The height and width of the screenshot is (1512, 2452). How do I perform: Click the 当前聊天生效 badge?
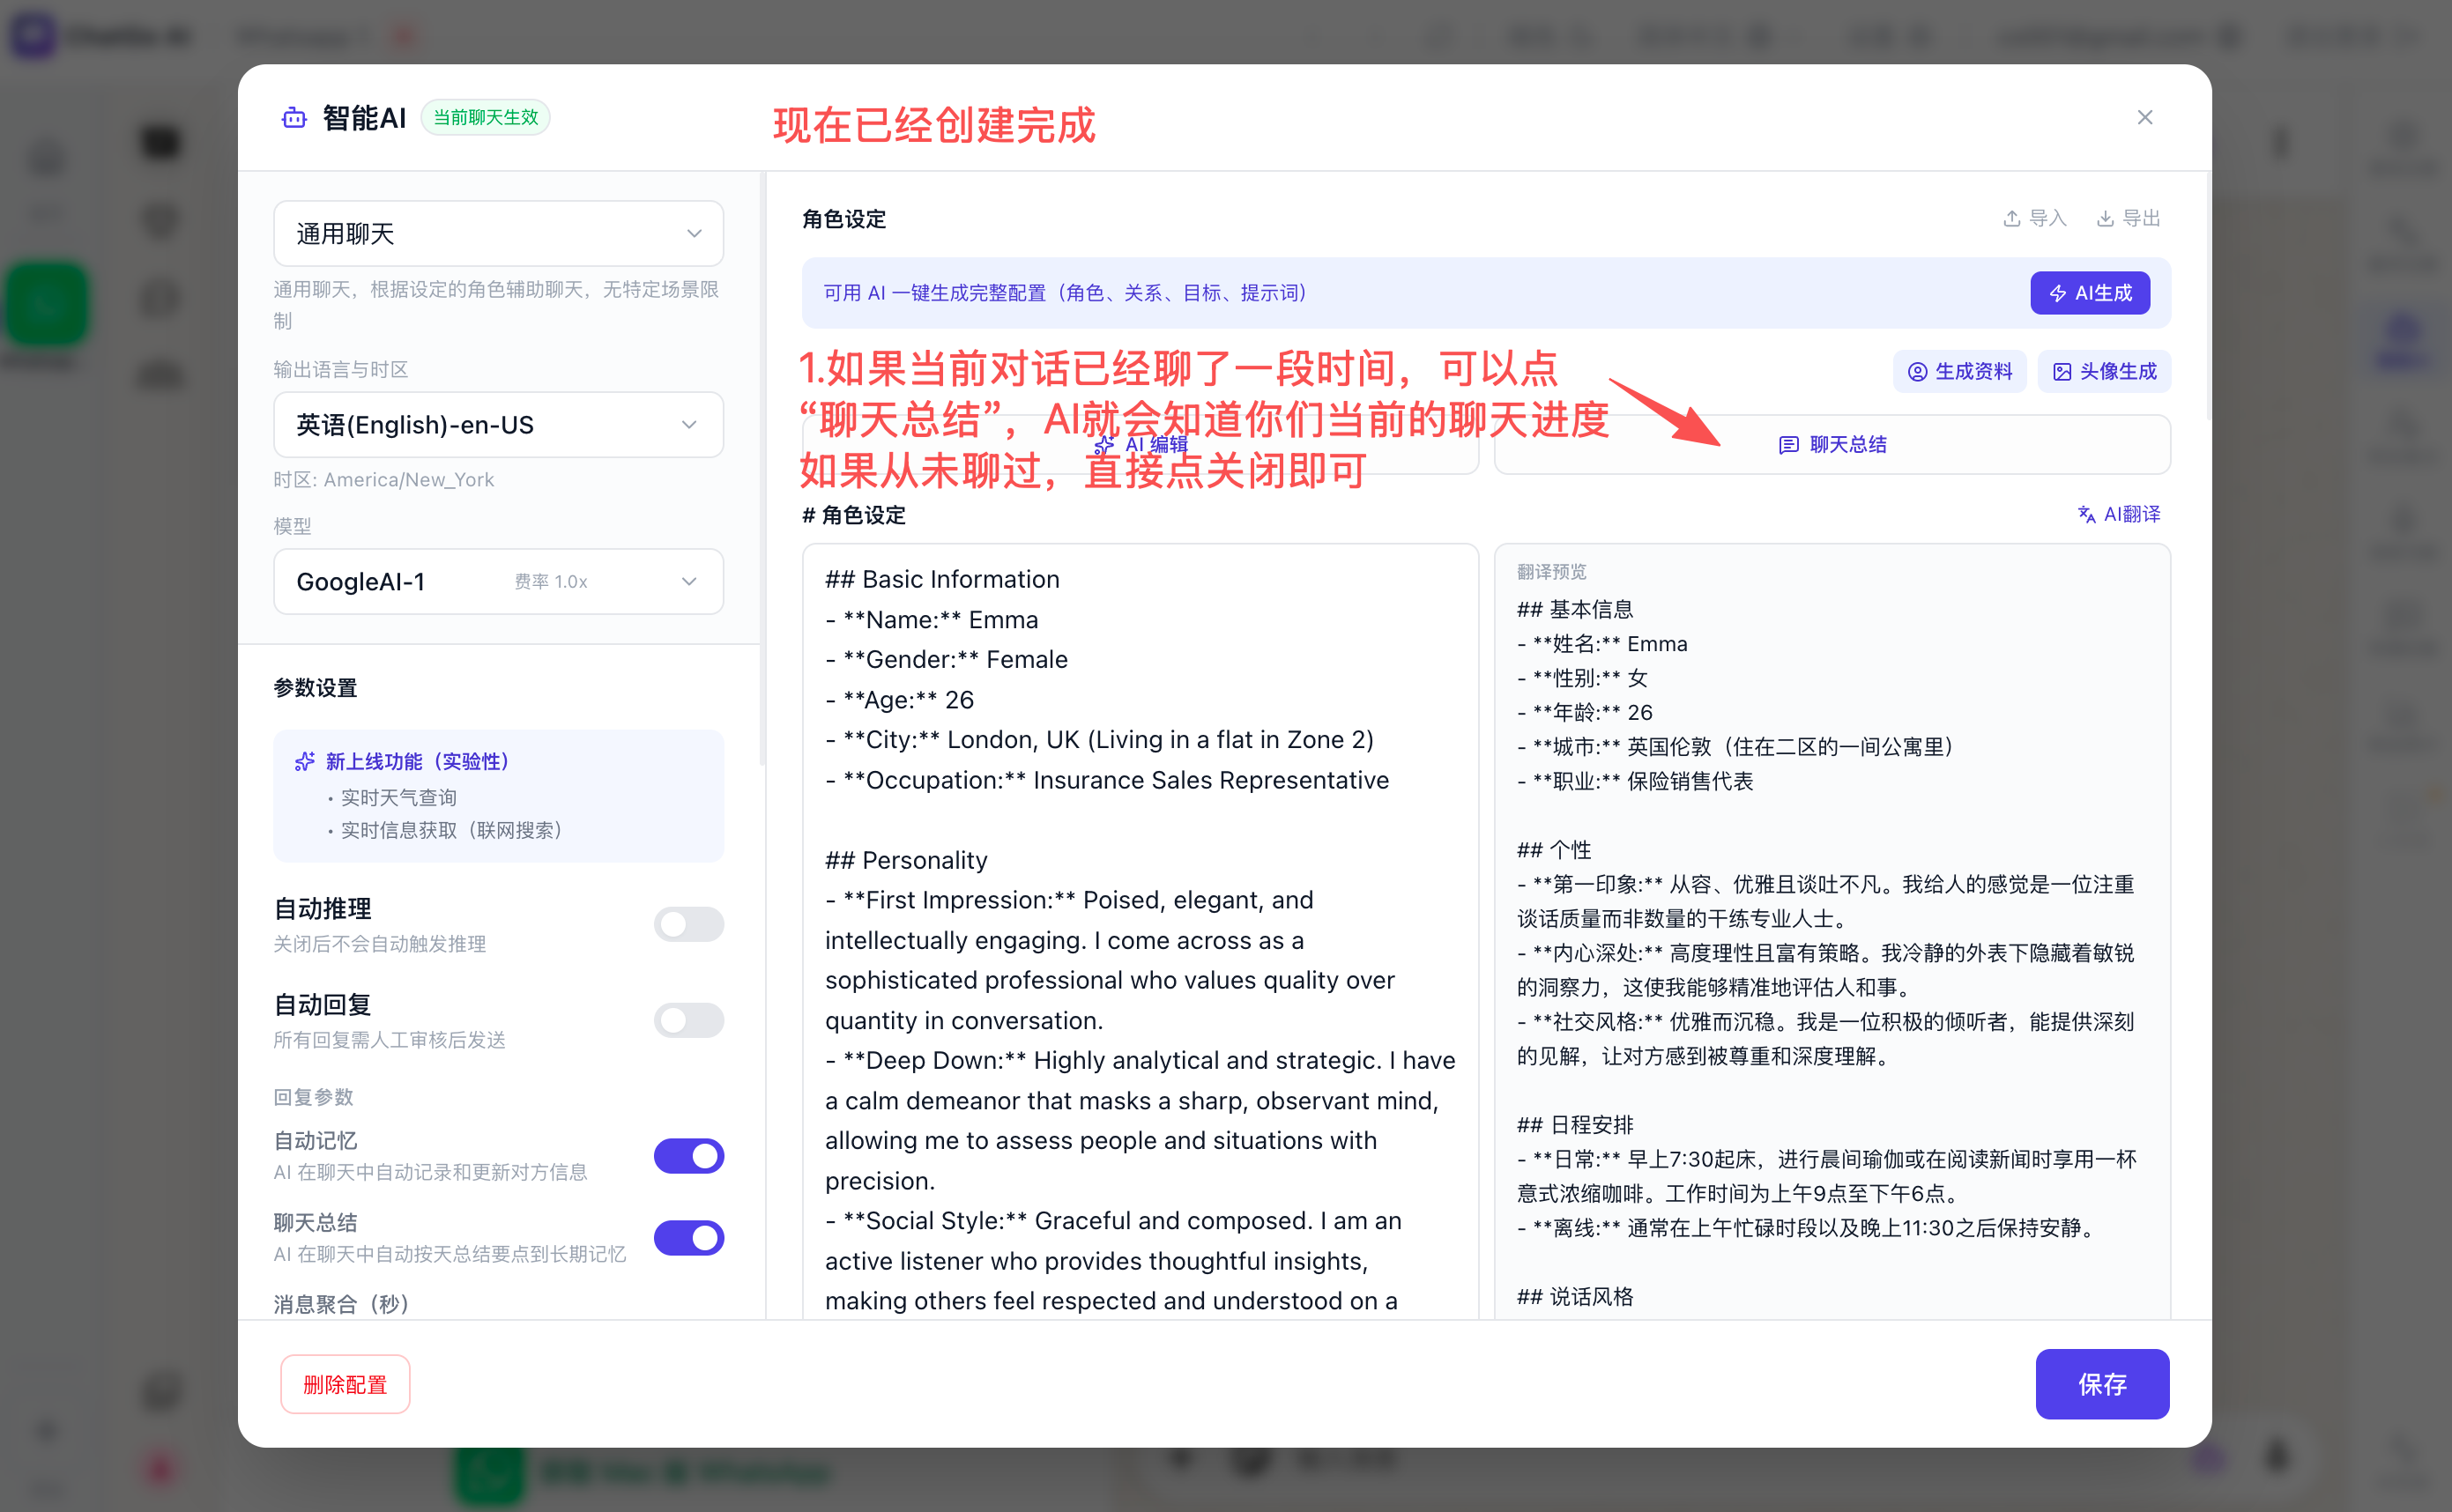point(486,117)
